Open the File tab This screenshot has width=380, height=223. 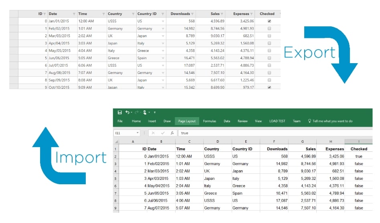tap(120, 121)
